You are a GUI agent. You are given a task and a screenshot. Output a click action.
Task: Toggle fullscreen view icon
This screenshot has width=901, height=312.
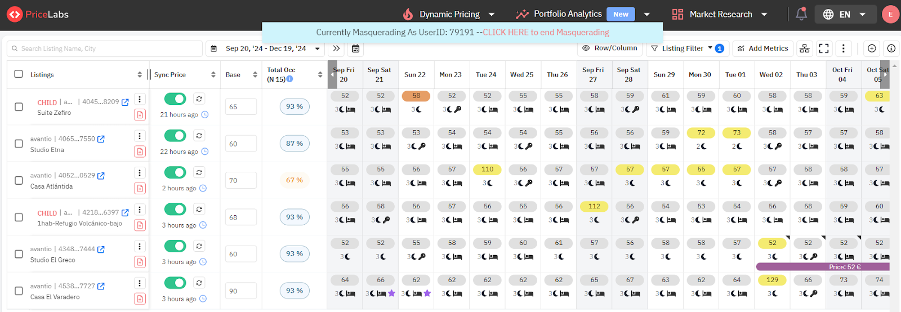click(x=824, y=48)
